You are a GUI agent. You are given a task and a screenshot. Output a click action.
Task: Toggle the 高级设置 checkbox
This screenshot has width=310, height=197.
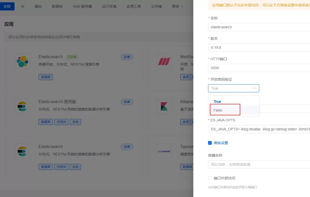(210, 143)
